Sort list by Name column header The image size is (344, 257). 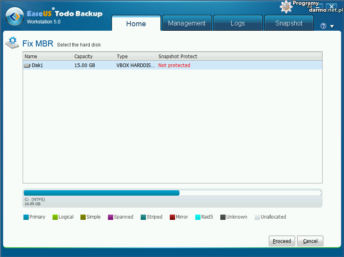tap(48, 57)
